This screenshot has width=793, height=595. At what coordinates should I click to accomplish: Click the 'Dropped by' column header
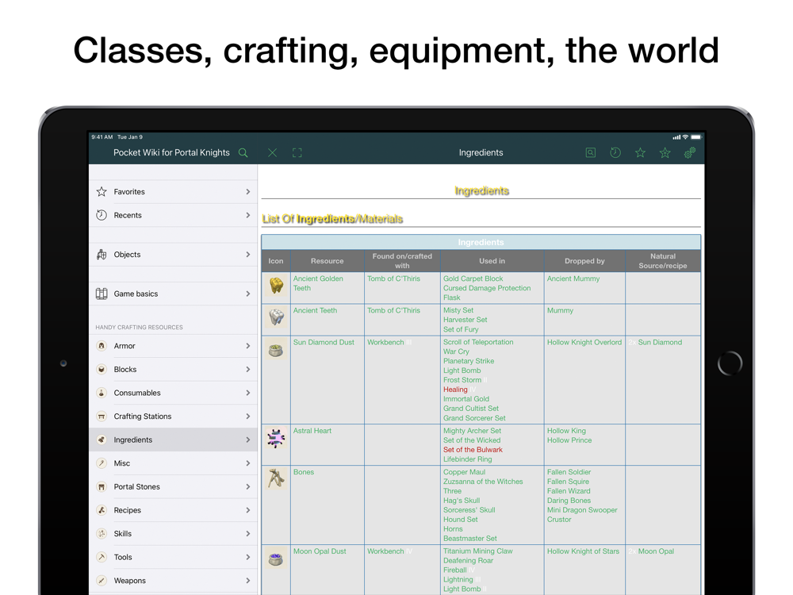[x=584, y=261]
